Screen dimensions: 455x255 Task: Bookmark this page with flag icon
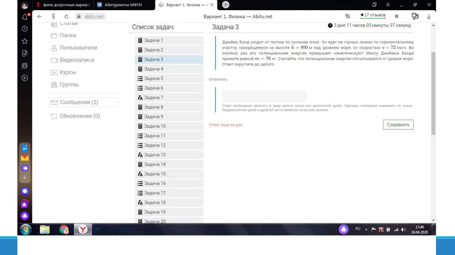pyautogui.click(x=397, y=16)
